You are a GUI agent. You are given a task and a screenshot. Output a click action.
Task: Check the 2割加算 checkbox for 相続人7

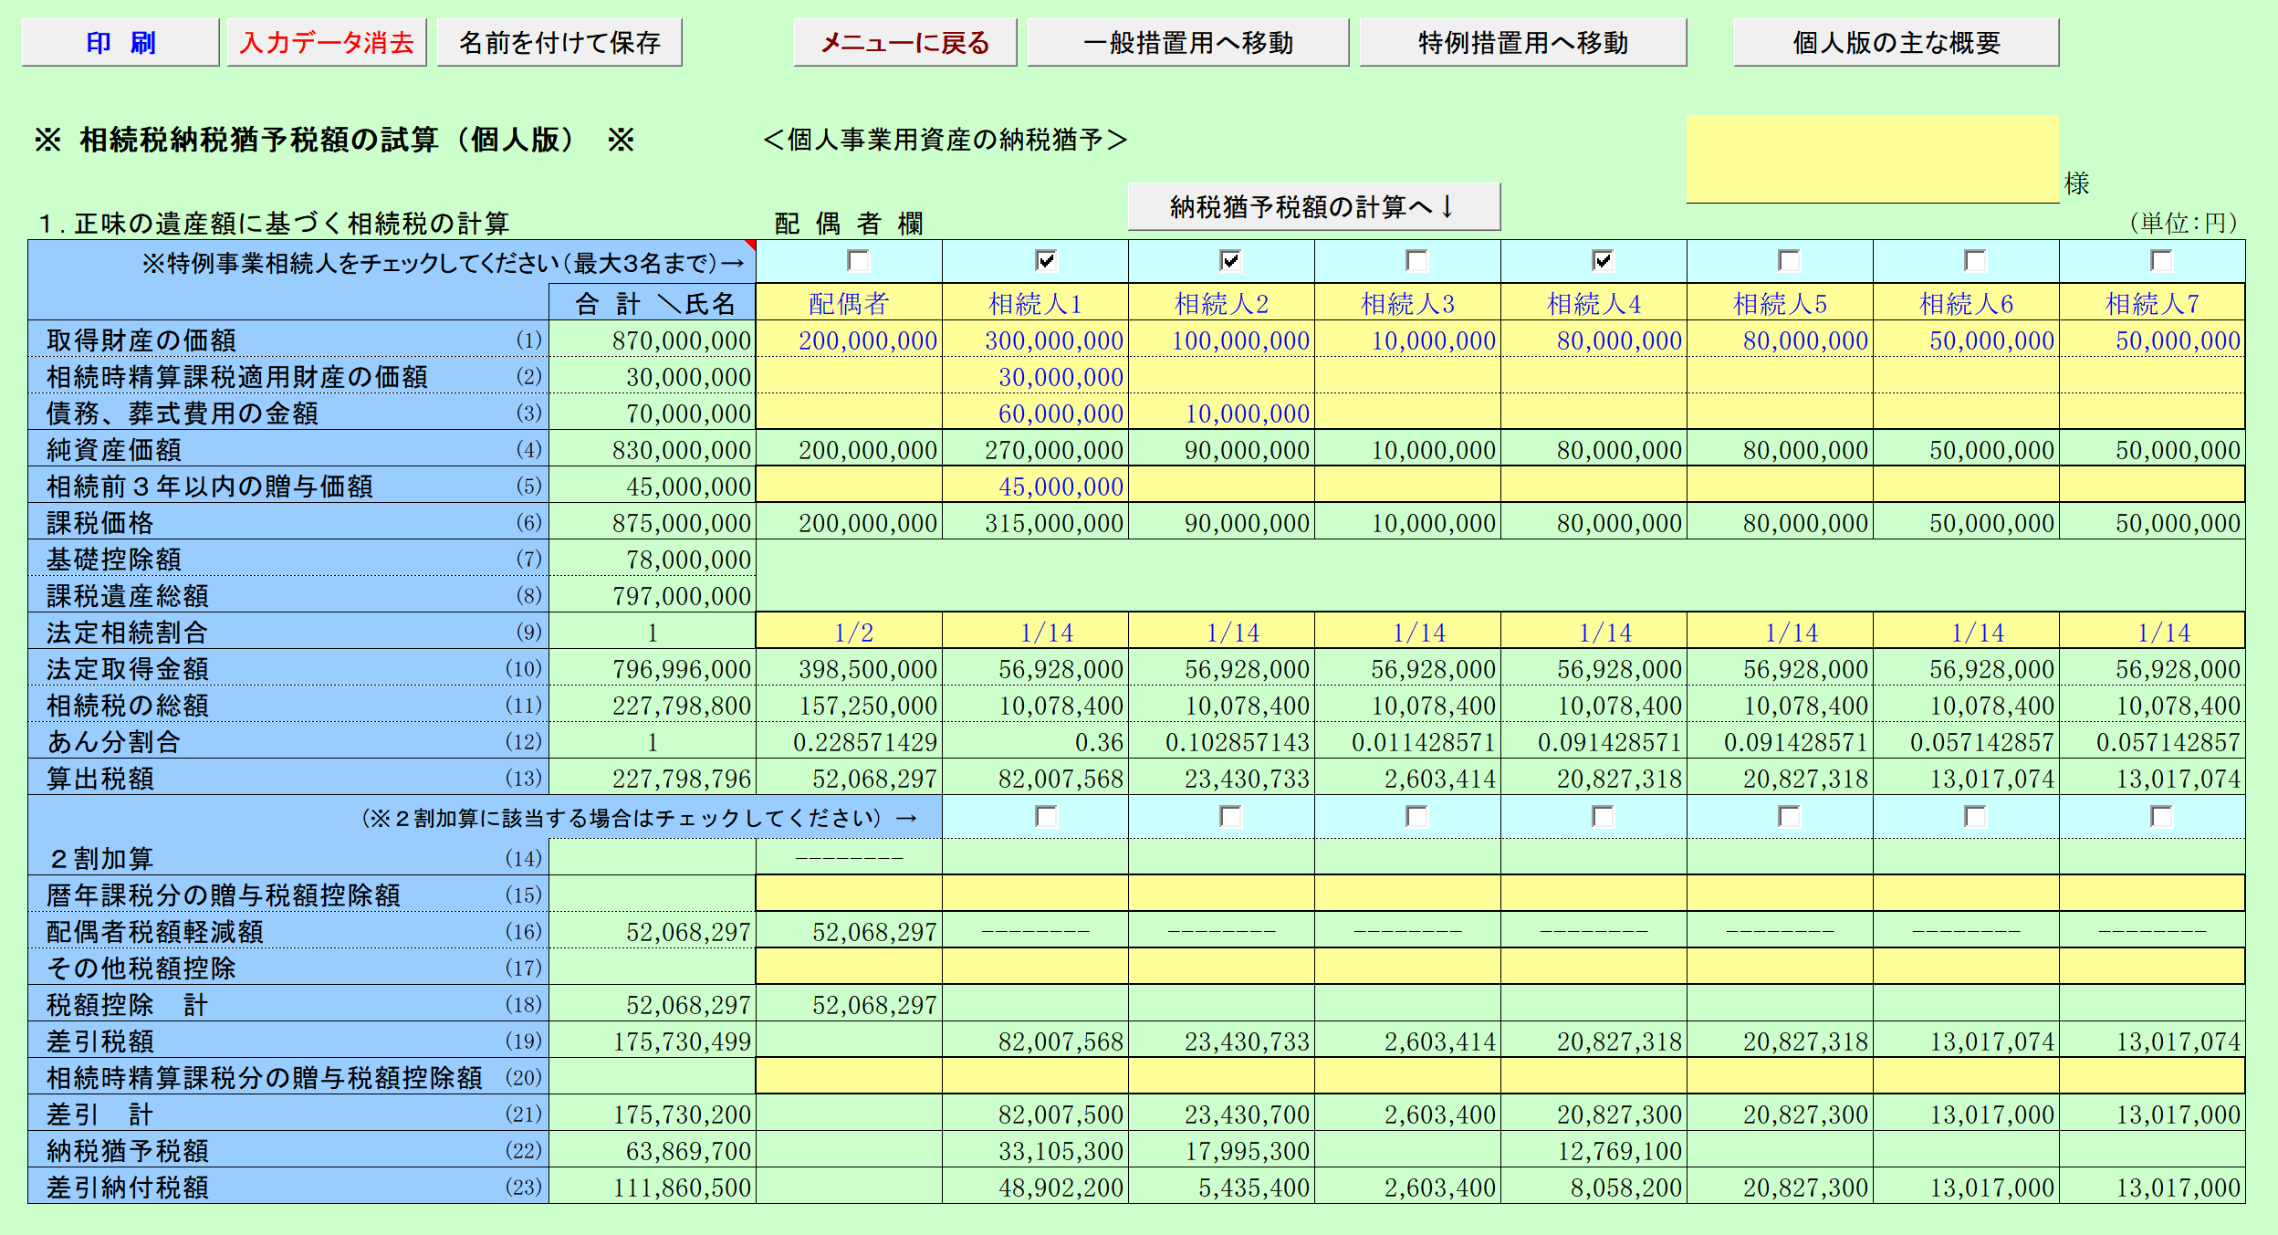click(2162, 816)
